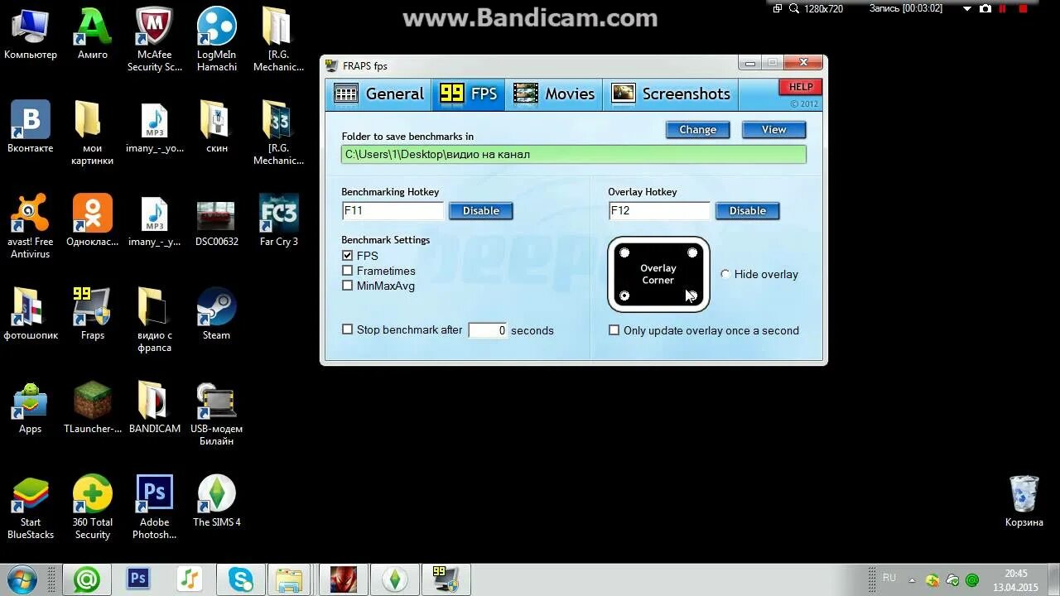Open the LogMeIn Hamachi desktop icon
Image resolution: width=1060 pixels, height=596 pixels.
(217, 39)
